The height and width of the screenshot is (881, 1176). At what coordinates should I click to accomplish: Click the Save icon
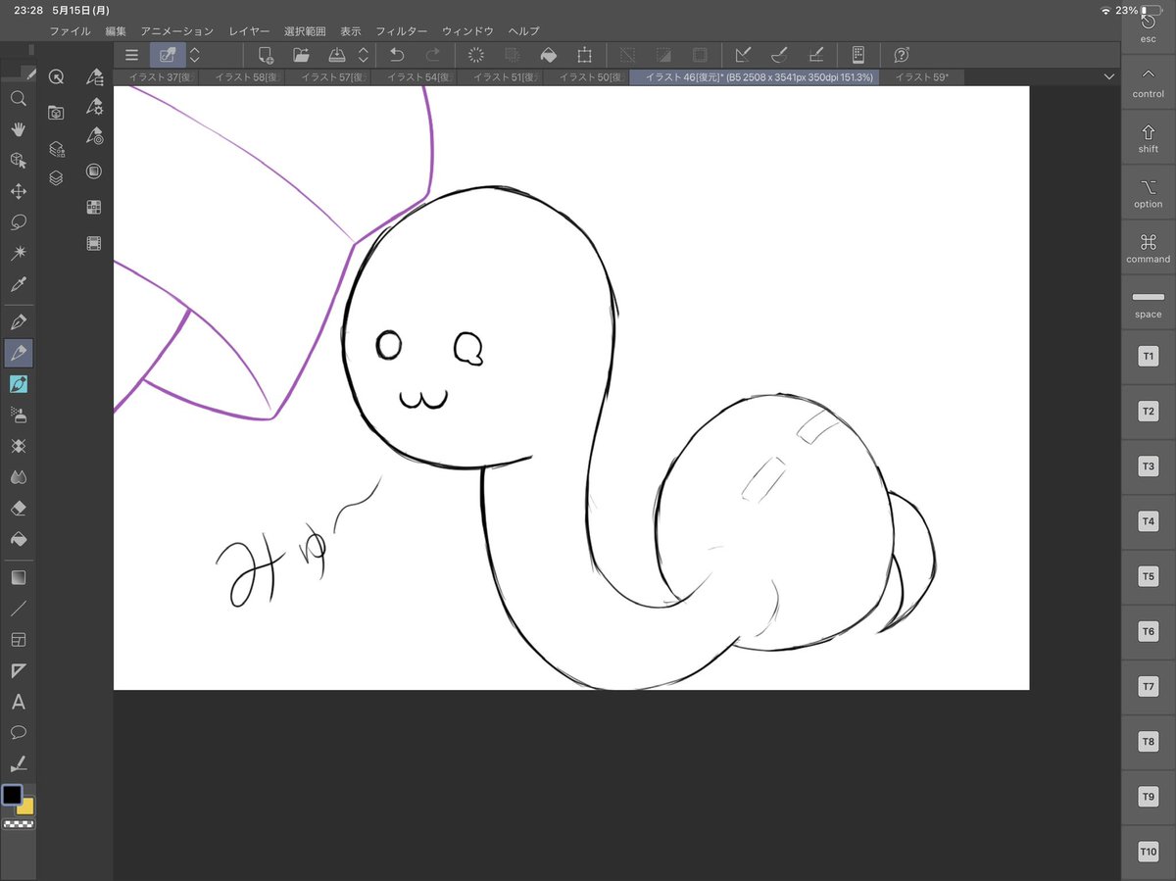point(337,55)
